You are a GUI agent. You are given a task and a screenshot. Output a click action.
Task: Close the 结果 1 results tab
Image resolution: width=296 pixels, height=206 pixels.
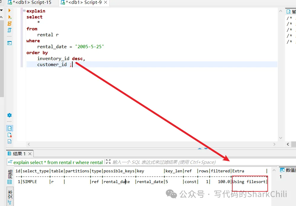pos(30,154)
